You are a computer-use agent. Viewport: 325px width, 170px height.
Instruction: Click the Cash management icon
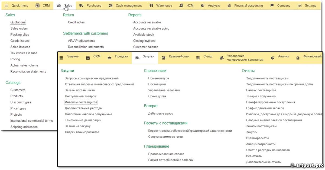point(110,5)
